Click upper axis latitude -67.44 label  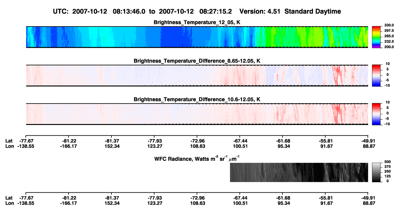click(x=240, y=141)
